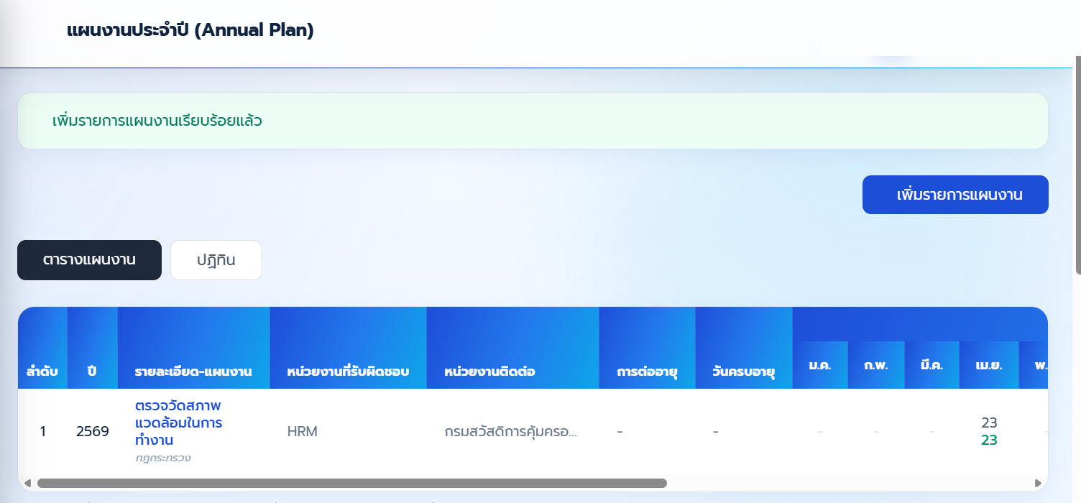Screen dimensions: 1081x503
Task: Click the กฎกระทรวง label under the plan name
Action: click(x=162, y=457)
